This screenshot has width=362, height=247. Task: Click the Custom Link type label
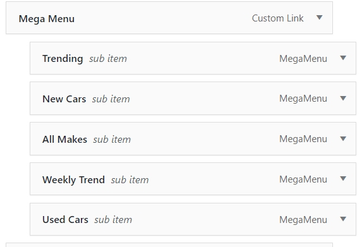(278, 18)
